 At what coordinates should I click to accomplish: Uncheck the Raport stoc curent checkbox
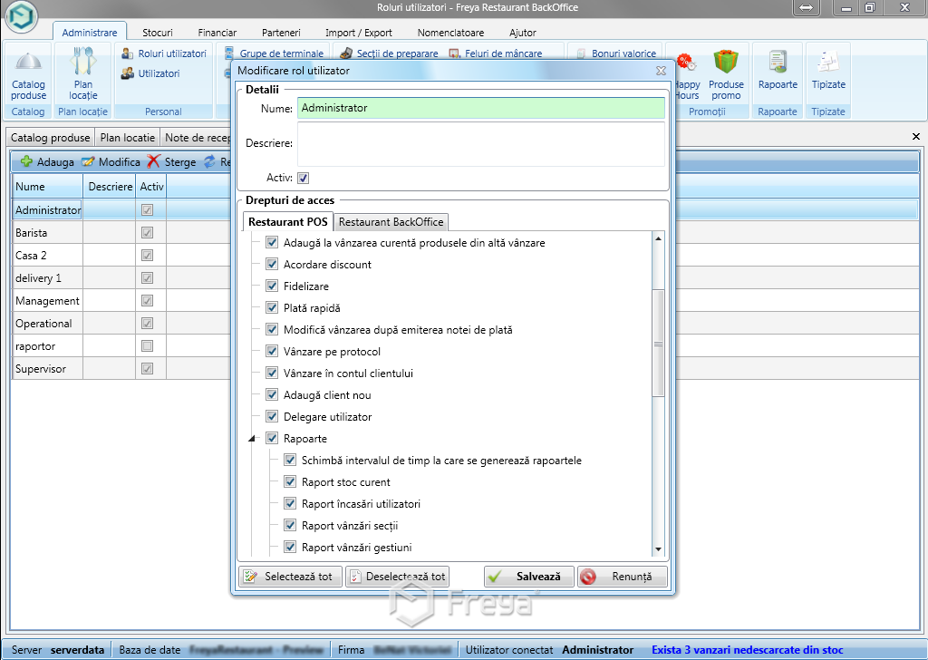pyautogui.click(x=290, y=482)
